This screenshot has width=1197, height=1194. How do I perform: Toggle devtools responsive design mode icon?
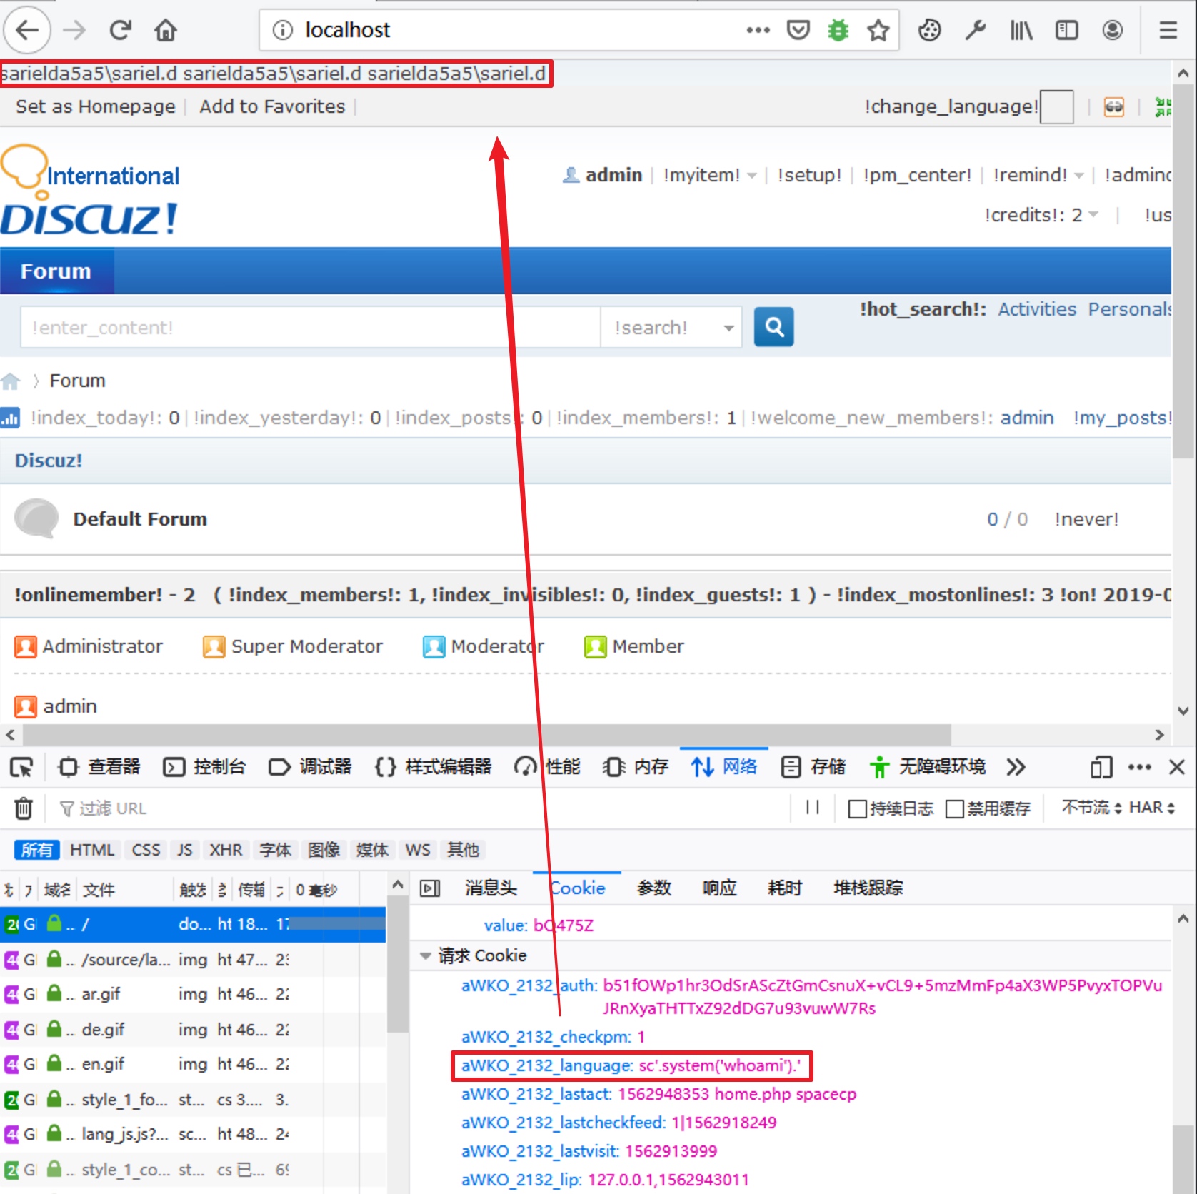tap(1101, 767)
